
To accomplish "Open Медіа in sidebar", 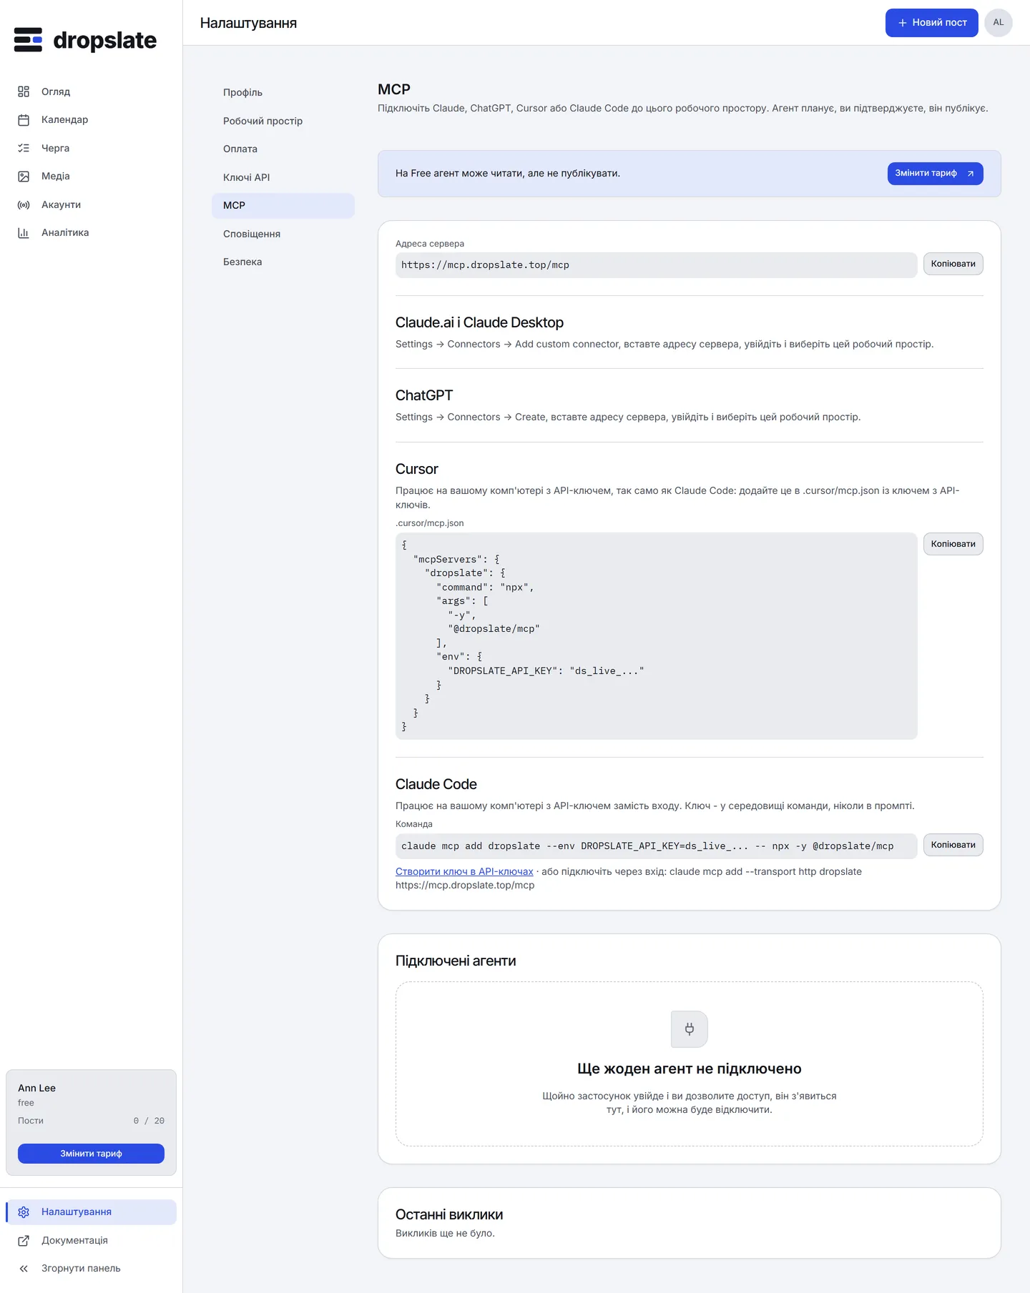I will coord(91,177).
